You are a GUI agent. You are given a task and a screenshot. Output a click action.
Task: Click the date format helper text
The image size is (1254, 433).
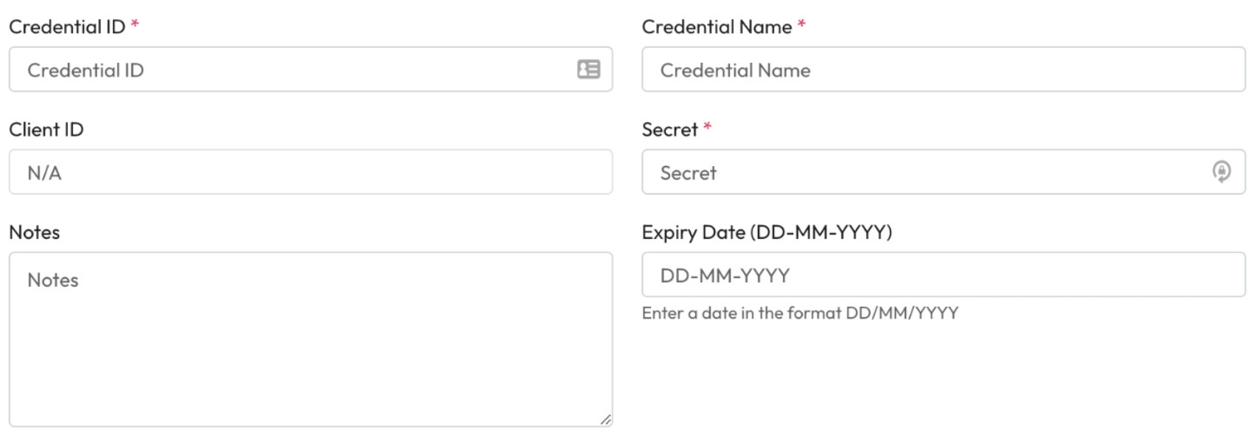[x=800, y=313]
